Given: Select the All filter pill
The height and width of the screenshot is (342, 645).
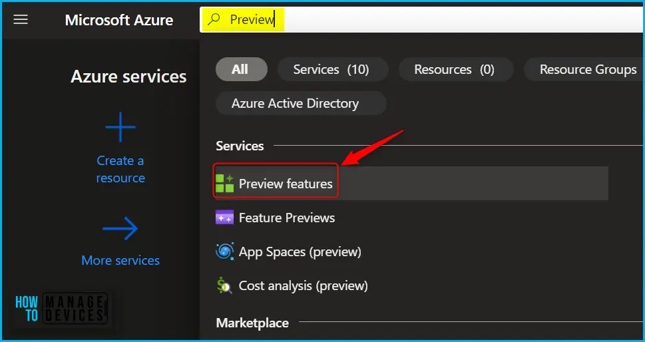Looking at the screenshot, I should [x=242, y=69].
